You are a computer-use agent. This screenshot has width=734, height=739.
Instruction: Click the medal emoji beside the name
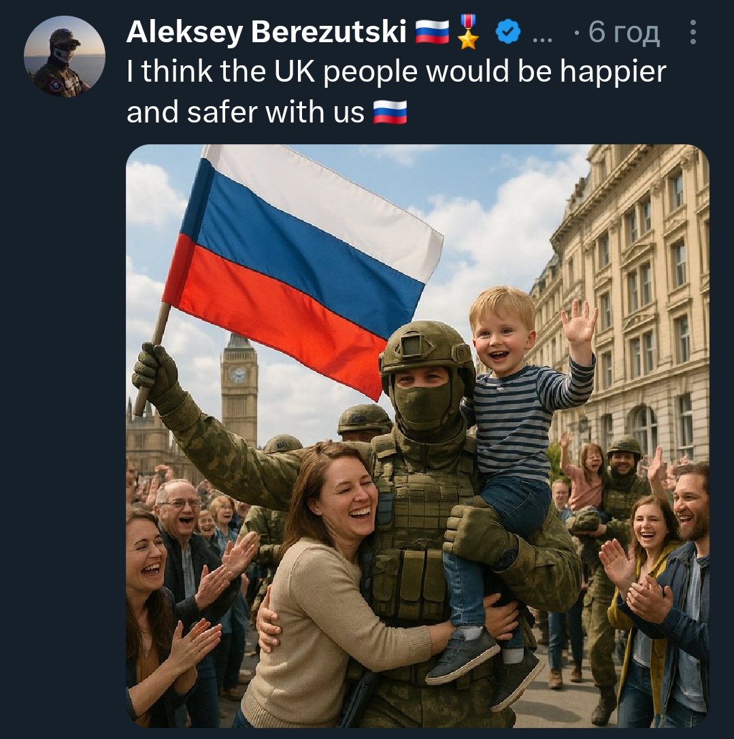pyautogui.click(x=468, y=32)
